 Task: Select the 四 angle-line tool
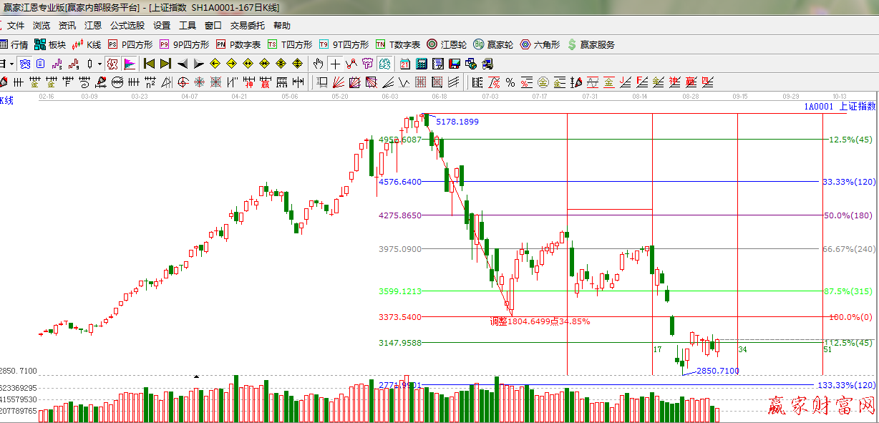point(707,82)
